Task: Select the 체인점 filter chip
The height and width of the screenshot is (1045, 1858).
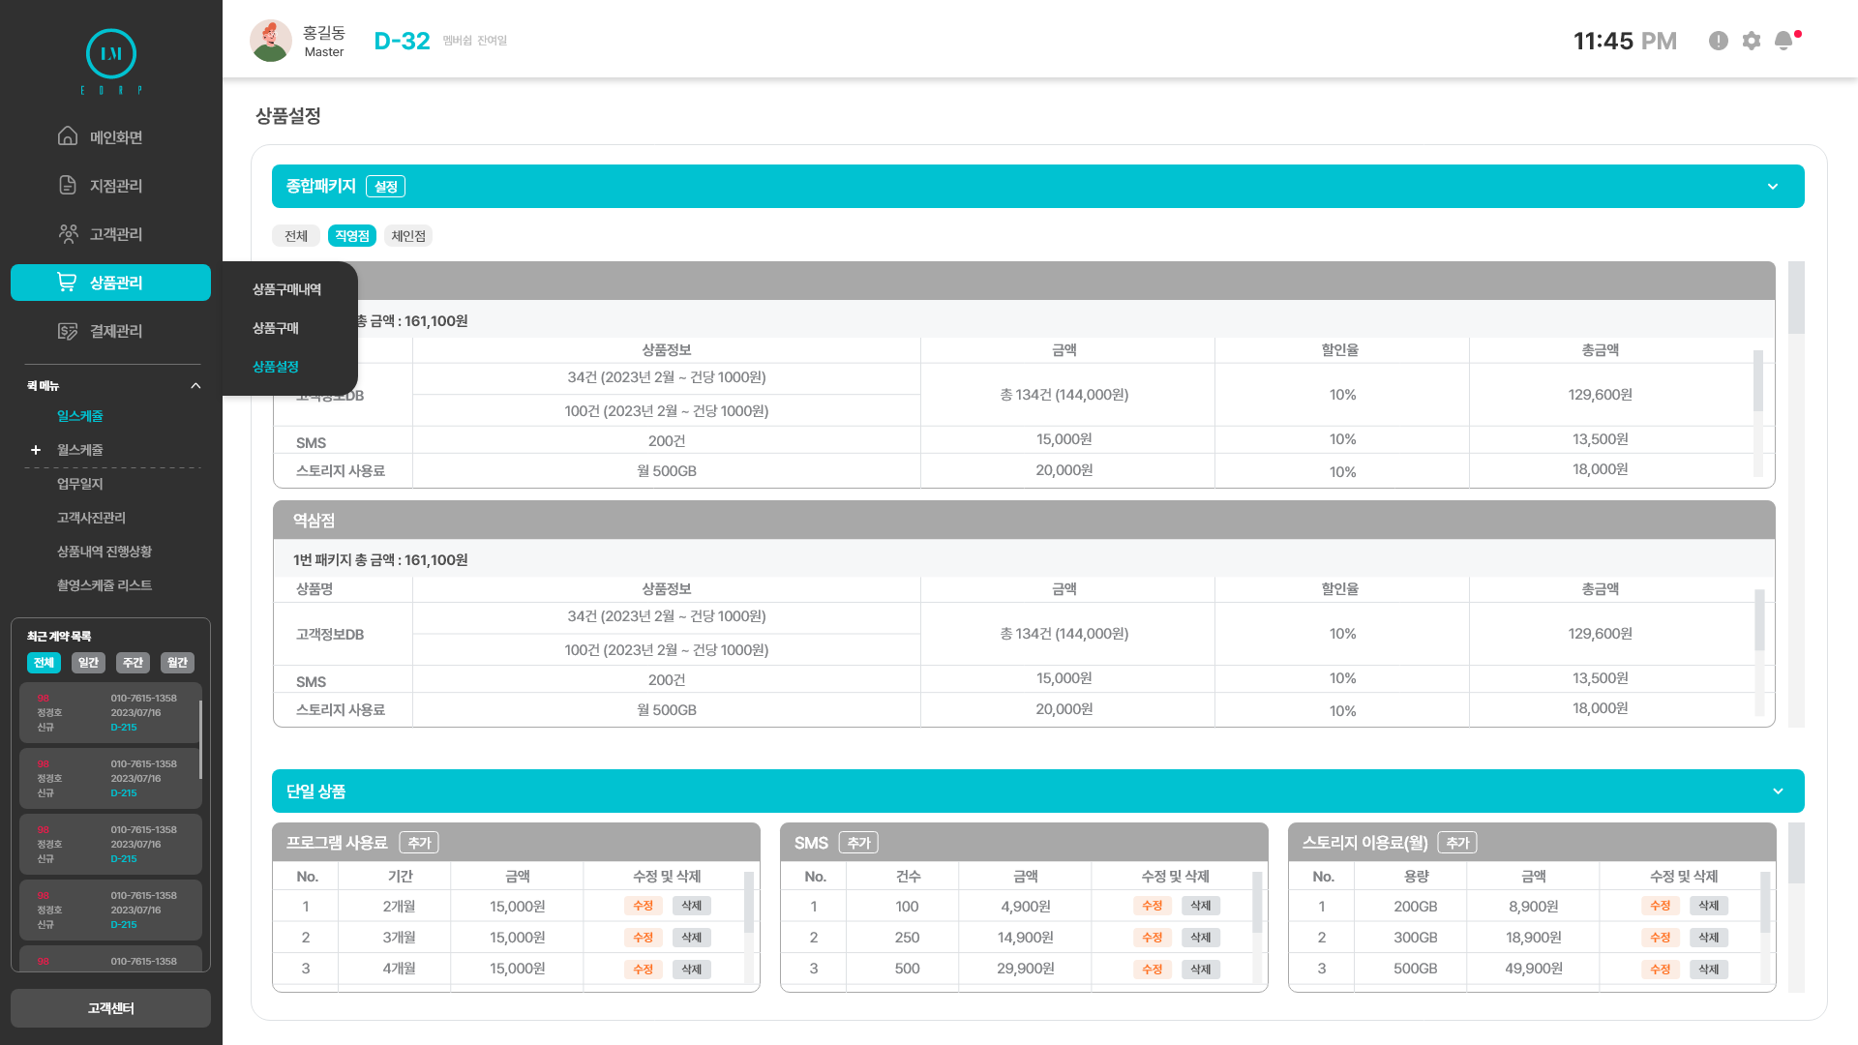Action: pos(408,236)
